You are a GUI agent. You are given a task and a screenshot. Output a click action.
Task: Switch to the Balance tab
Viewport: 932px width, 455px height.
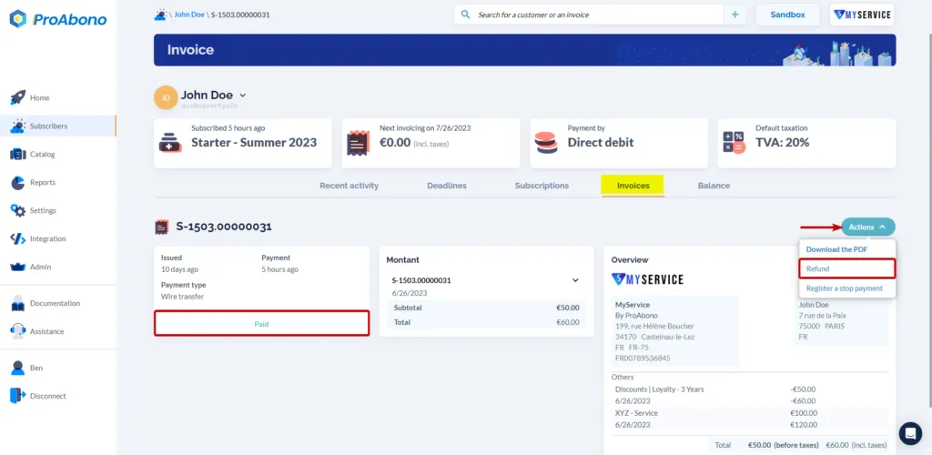714,186
